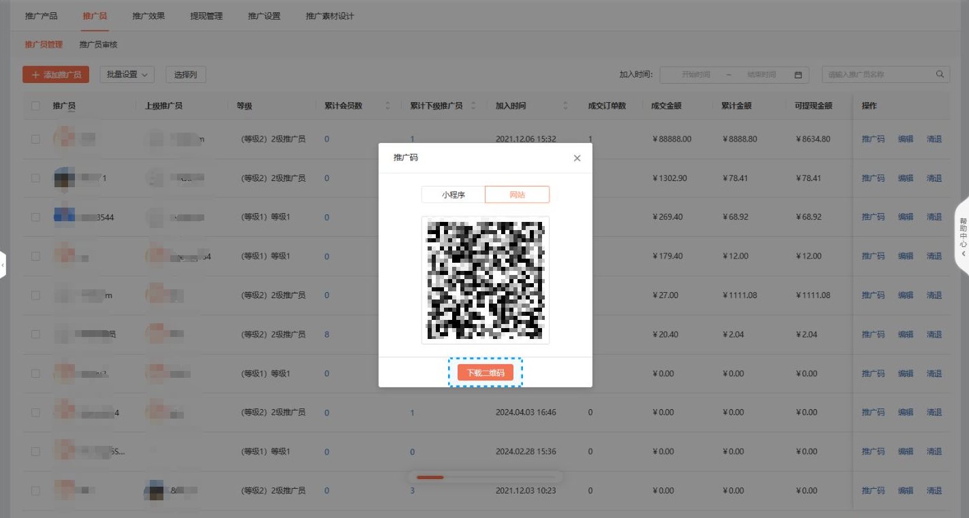Click 清退 for the ¥20.40 row

(x=934, y=334)
